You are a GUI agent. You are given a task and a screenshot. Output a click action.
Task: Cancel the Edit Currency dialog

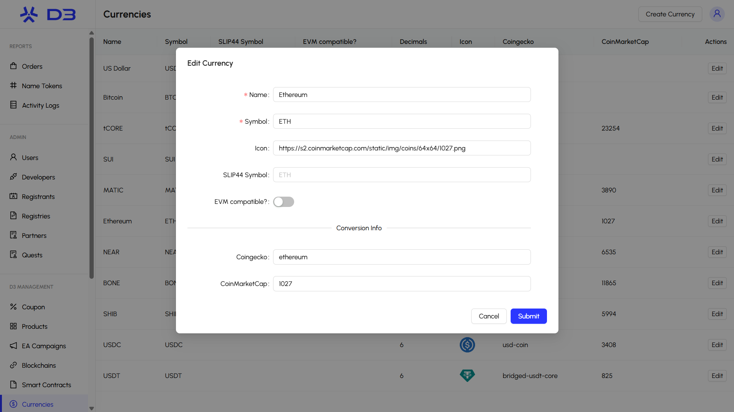pos(489,316)
